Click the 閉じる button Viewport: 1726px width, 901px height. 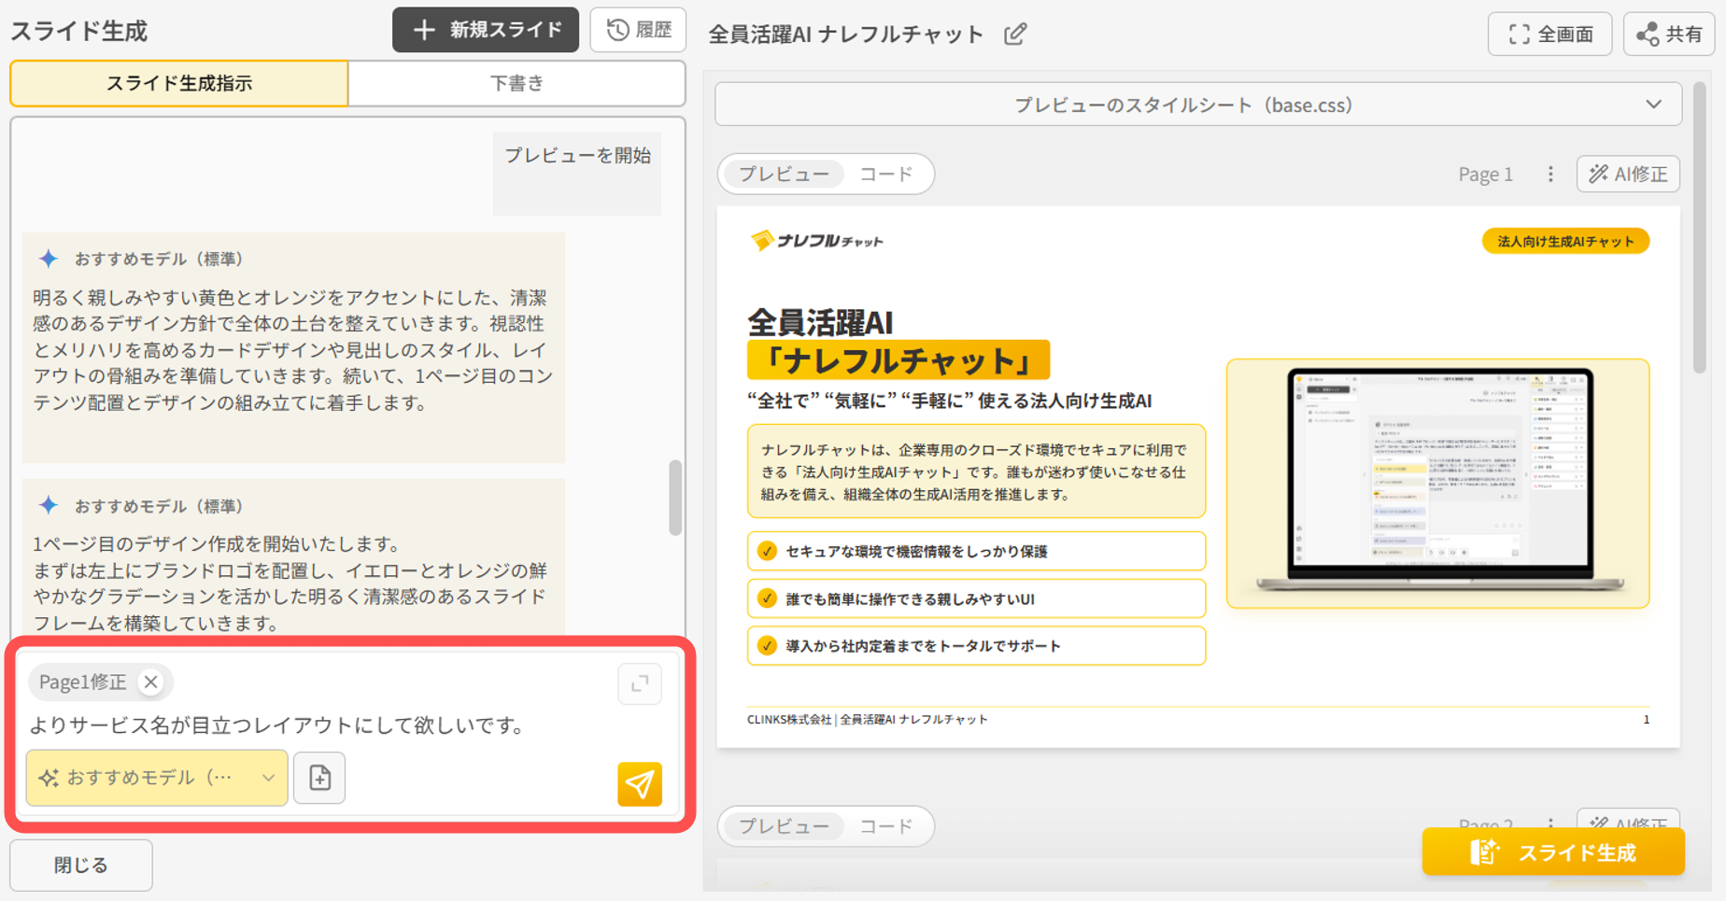[81, 866]
